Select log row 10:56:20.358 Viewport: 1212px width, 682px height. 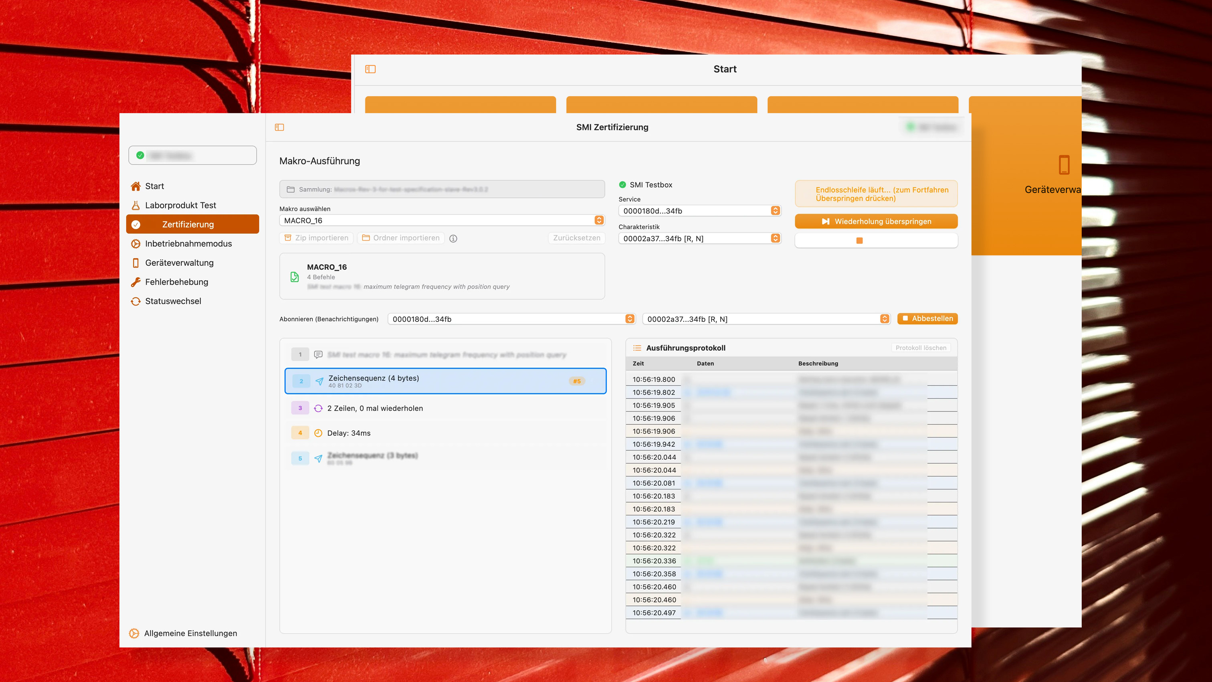pyautogui.click(x=792, y=574)
